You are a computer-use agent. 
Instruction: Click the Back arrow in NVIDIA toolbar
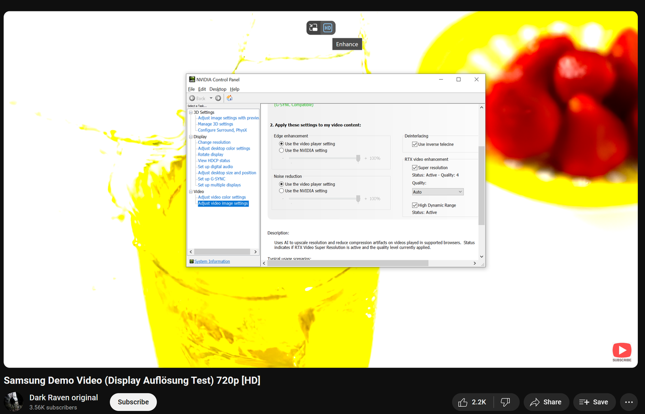coord(192,98)
